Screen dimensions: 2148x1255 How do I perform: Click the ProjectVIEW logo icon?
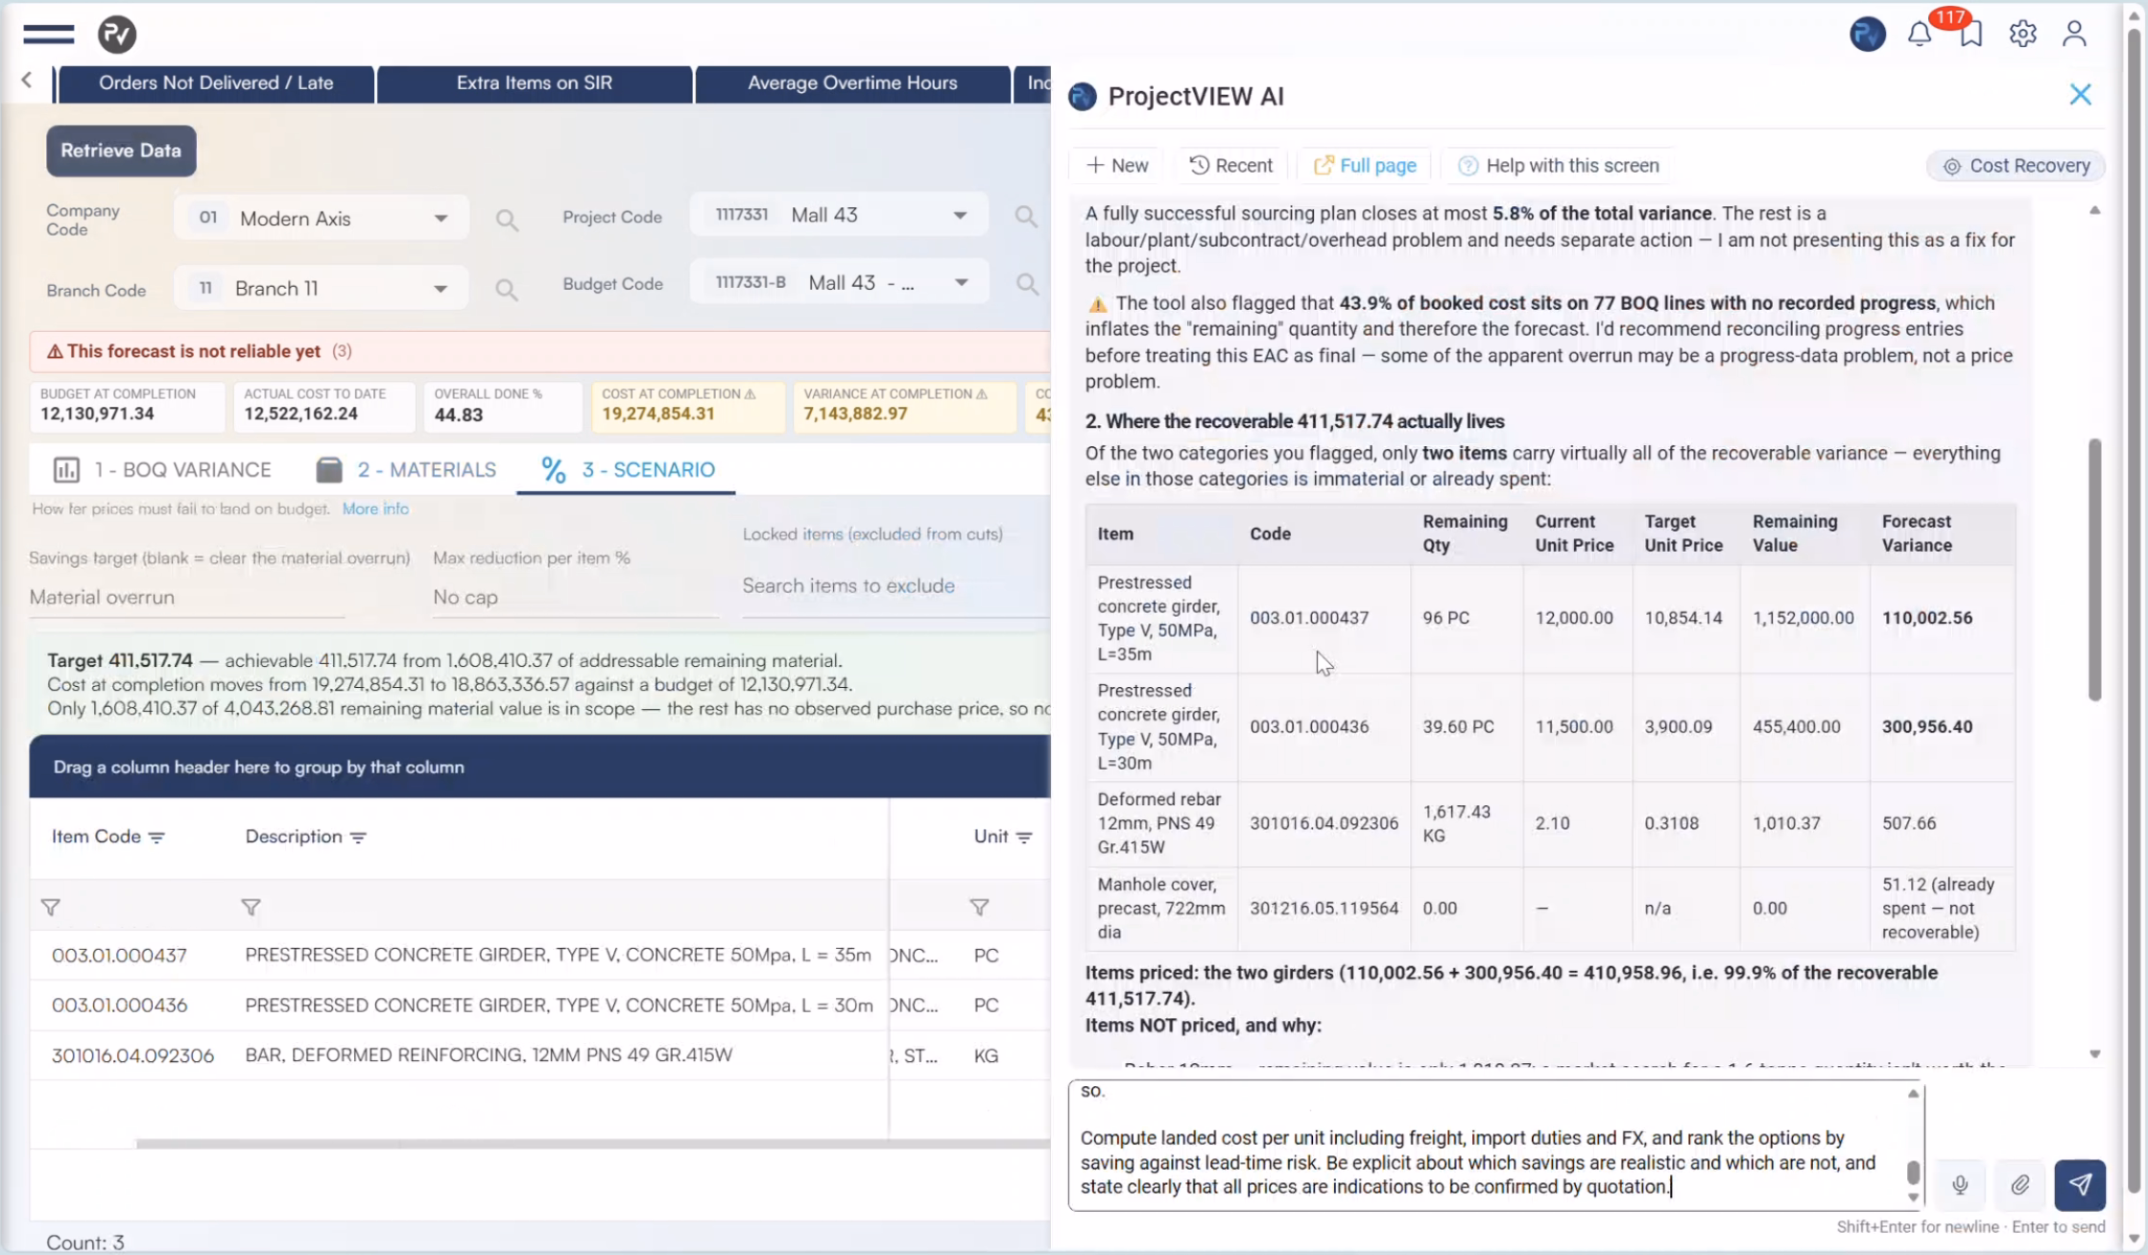tap(117, 35)
